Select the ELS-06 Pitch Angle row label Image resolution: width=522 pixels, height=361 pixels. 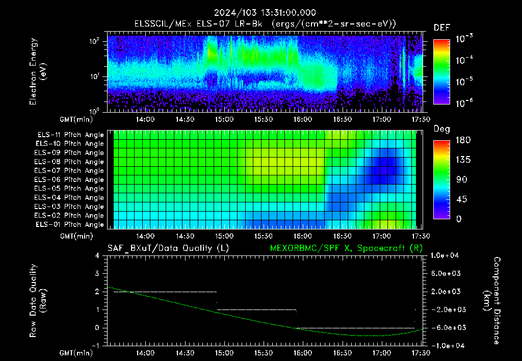pyautogui.click(x=69, y=179)
